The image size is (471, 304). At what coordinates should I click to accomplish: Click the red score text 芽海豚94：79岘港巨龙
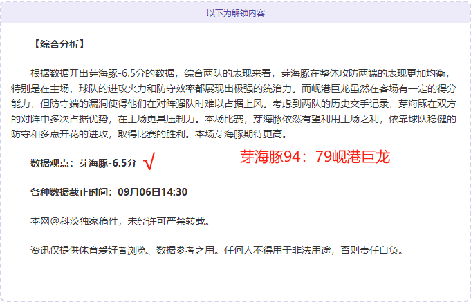point(315,157)
